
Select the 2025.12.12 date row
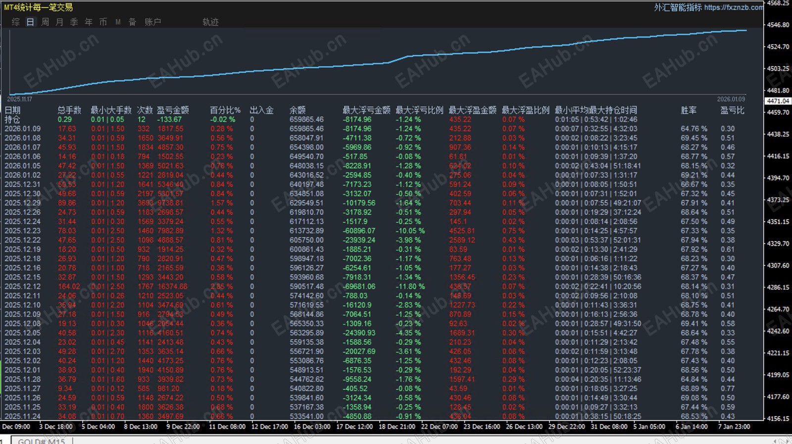[x=23, y=287]
